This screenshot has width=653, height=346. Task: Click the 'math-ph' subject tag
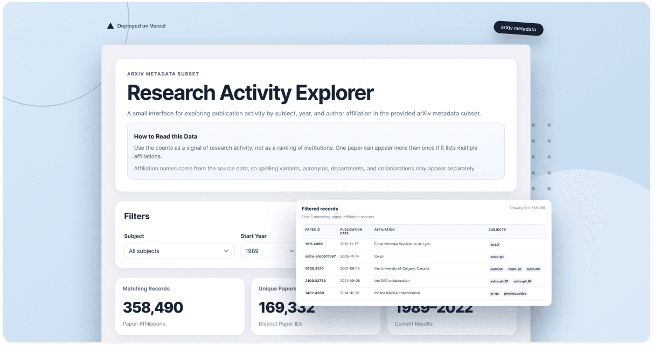(515, 269)
